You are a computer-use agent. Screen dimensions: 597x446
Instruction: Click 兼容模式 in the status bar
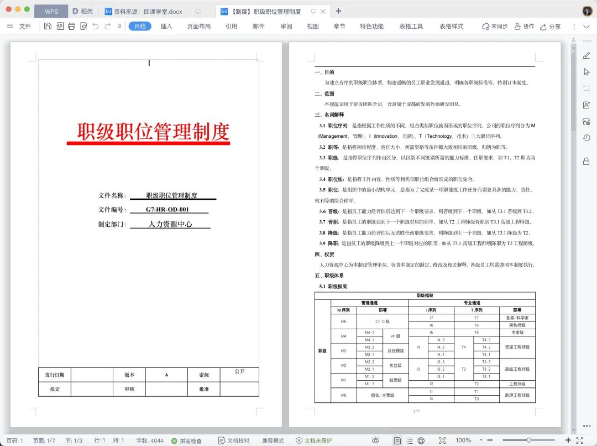(x=273, y=440)
